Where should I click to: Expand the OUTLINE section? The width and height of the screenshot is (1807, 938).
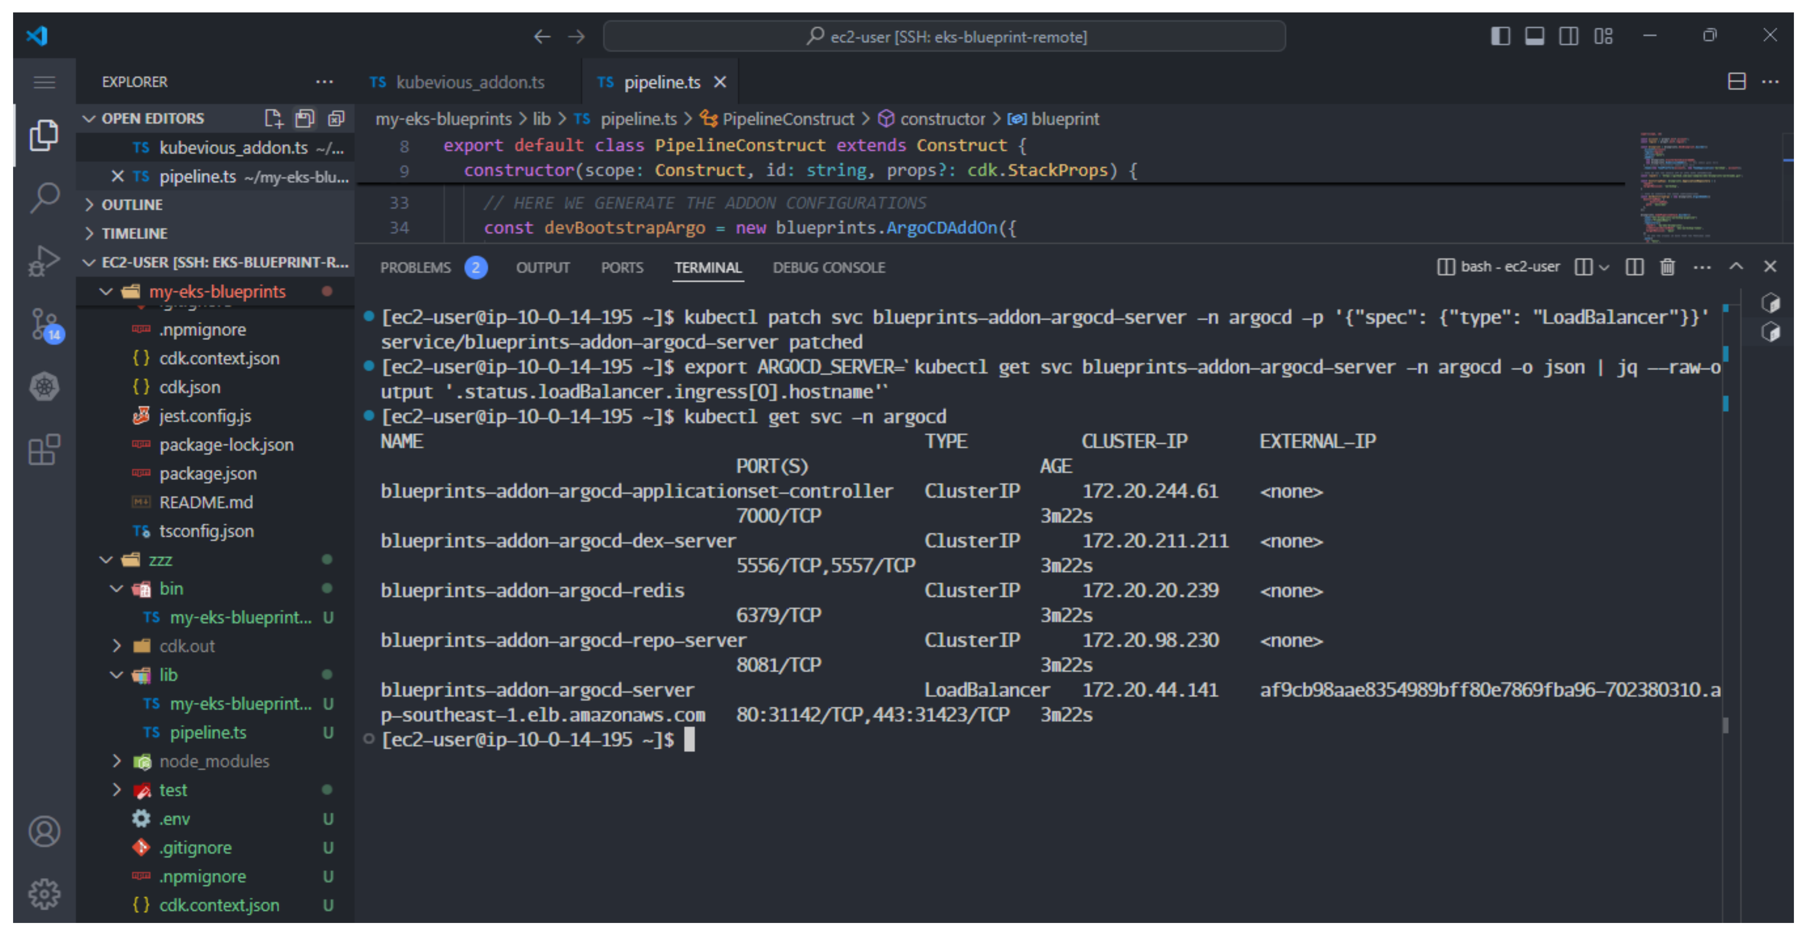pos(132,205)
